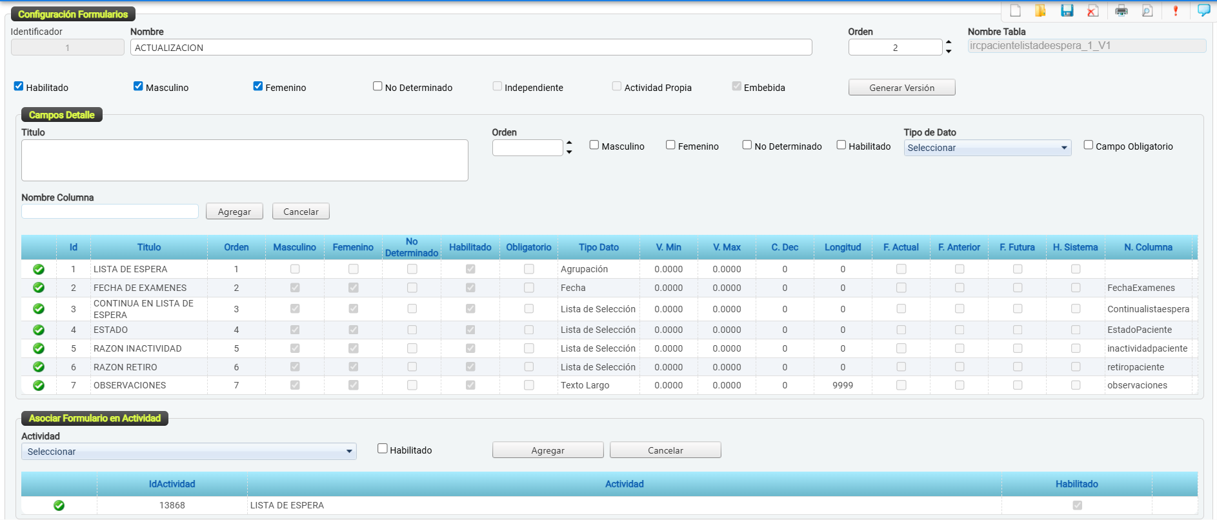The width and height of the screenshot is (1217, 520).
Task: Click the red exclamation mark icon
Action: point(1176,11)
